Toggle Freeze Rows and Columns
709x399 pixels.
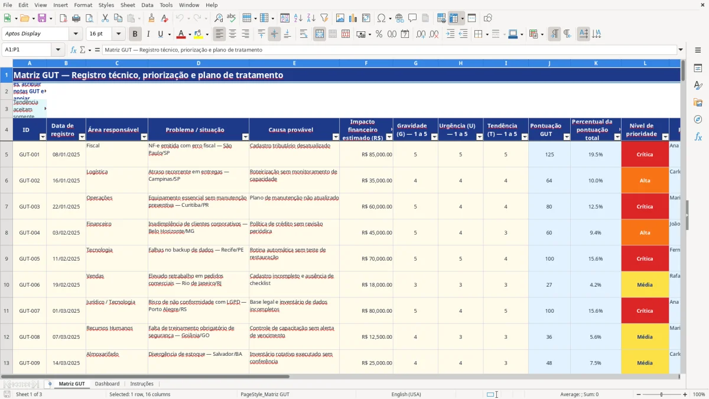pos(453,18)
